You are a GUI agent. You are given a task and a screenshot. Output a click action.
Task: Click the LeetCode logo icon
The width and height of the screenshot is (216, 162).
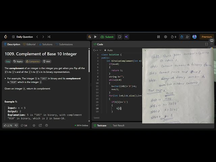6,37
